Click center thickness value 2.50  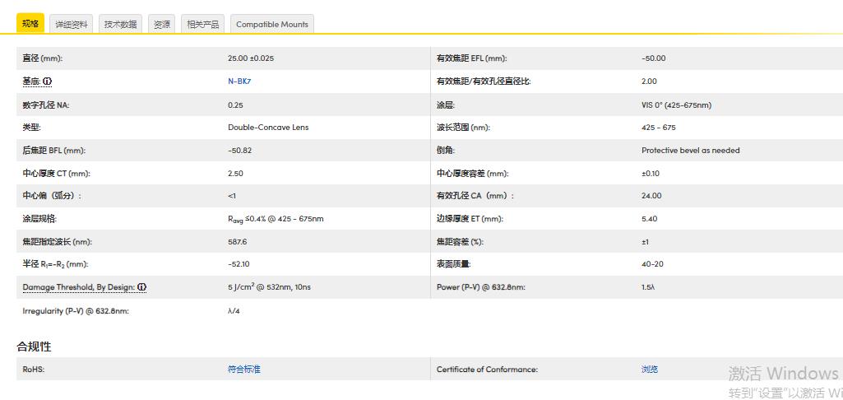click(x=235, y=174)
